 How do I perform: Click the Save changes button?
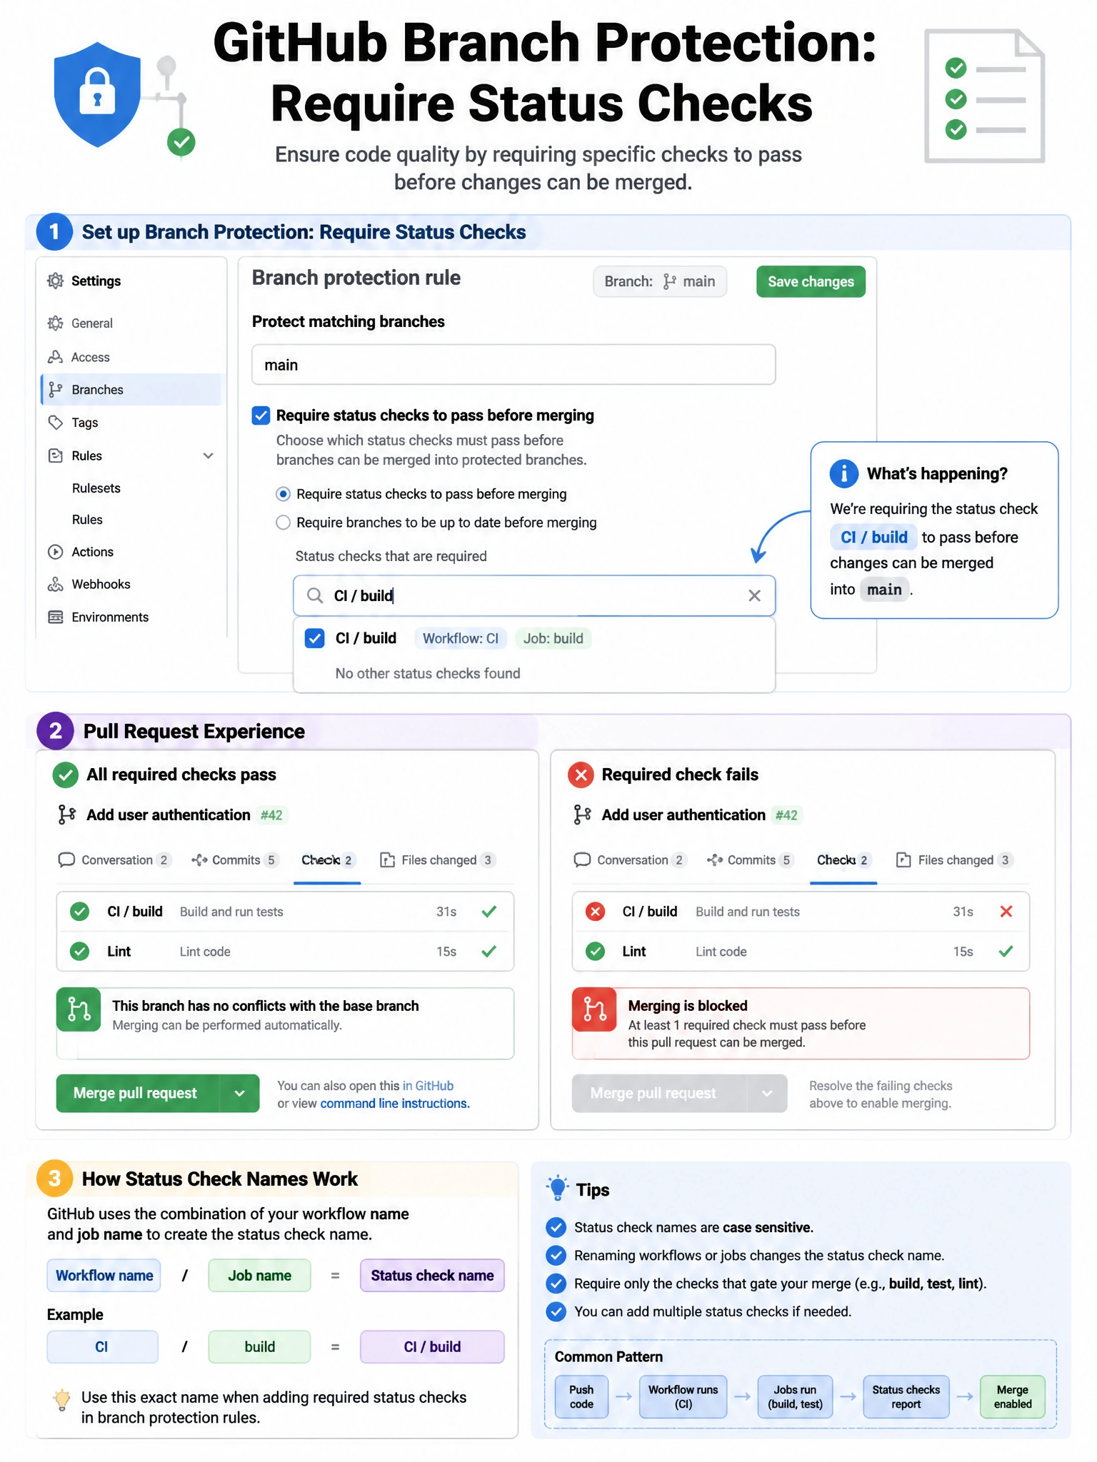[x=811, y=281]
